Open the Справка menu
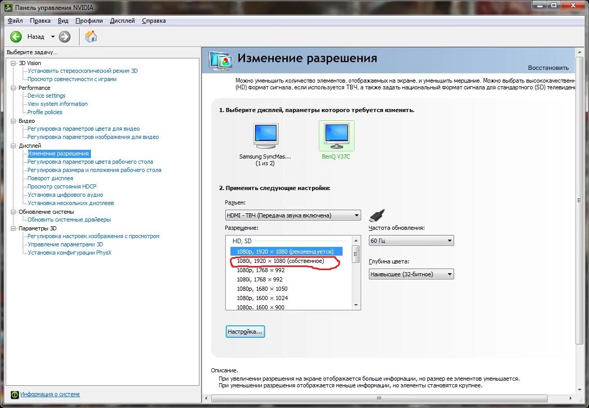 pyautogui.click(x=153, y=21)
